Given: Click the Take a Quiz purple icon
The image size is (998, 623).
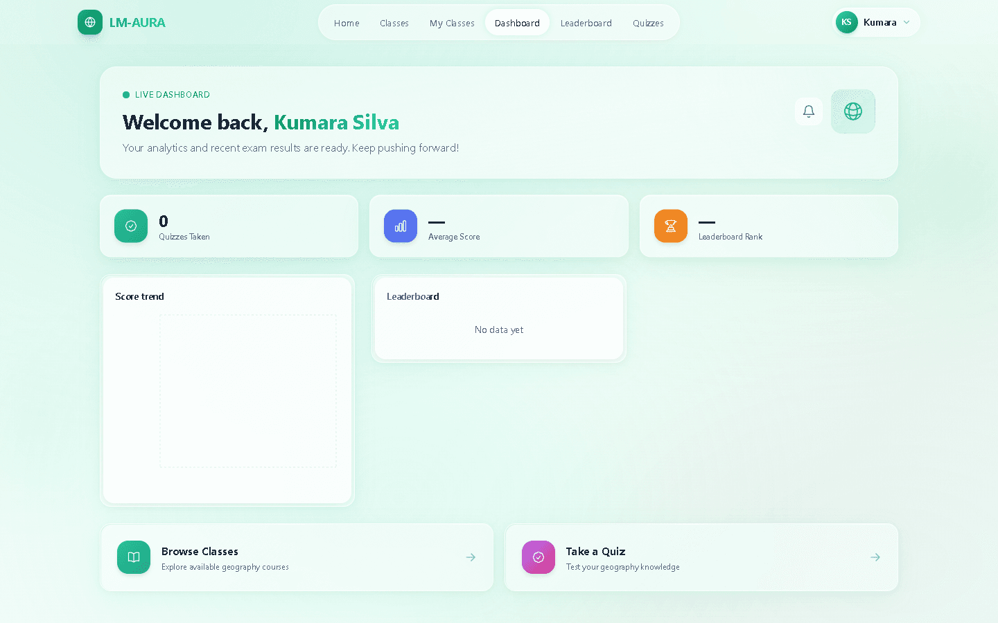Looking at the screenshot, I should 539,557.
